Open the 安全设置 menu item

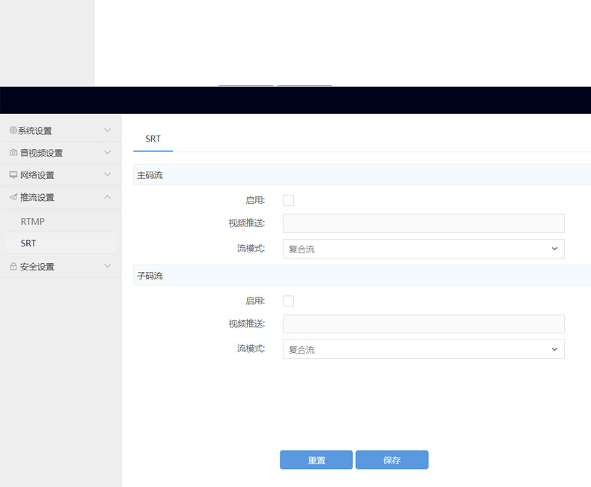coord(61,267)
